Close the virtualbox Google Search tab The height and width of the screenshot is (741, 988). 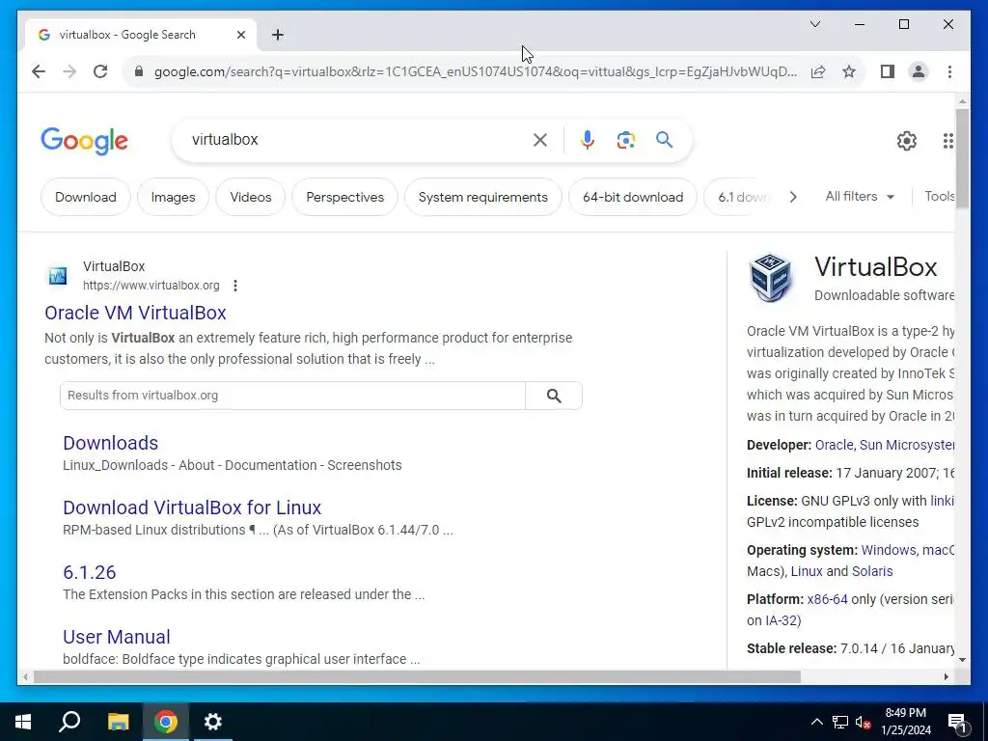point(240,36)
